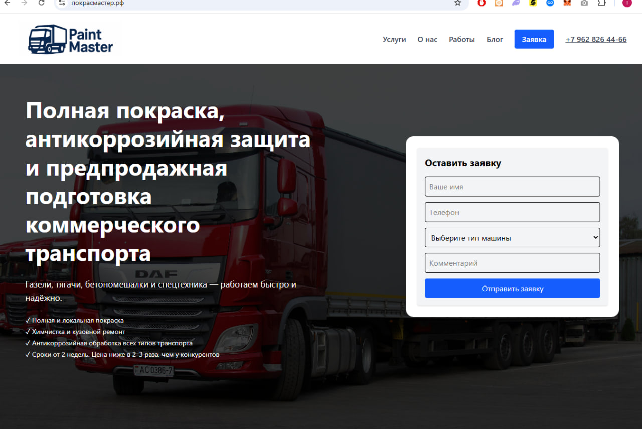Click the blue infinity wallet extension icon
The image size is (642, 429).
(x=550, y=3)
